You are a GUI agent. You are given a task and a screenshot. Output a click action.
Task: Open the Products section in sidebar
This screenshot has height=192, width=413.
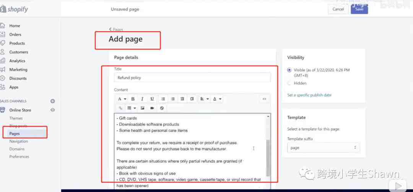[17, 43]
